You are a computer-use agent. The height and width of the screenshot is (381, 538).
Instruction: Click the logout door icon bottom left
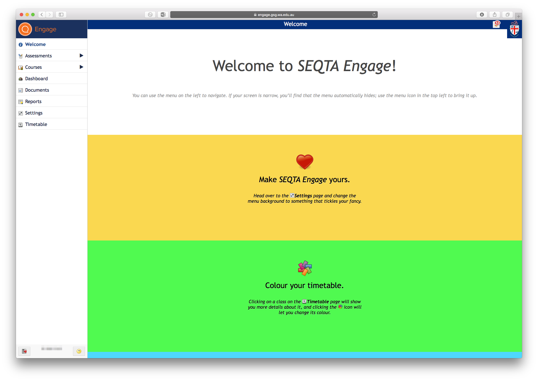(24, 351)
